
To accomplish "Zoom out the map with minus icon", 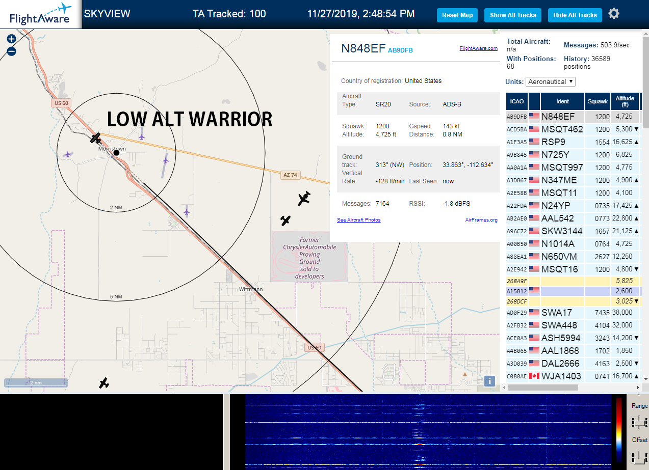I will 11,51.
